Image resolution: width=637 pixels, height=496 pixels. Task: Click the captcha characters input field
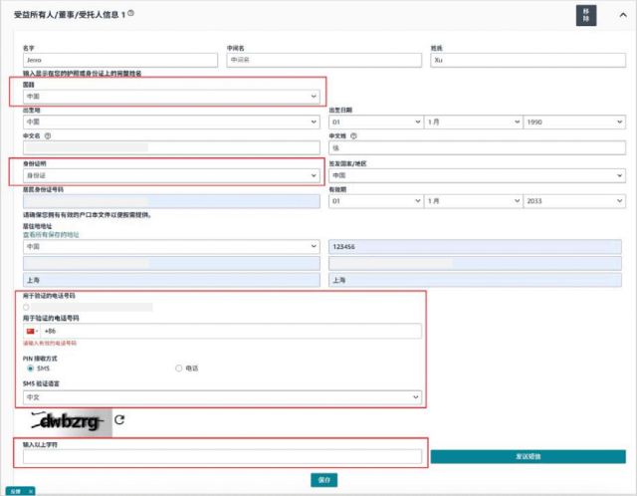[223, 457]
